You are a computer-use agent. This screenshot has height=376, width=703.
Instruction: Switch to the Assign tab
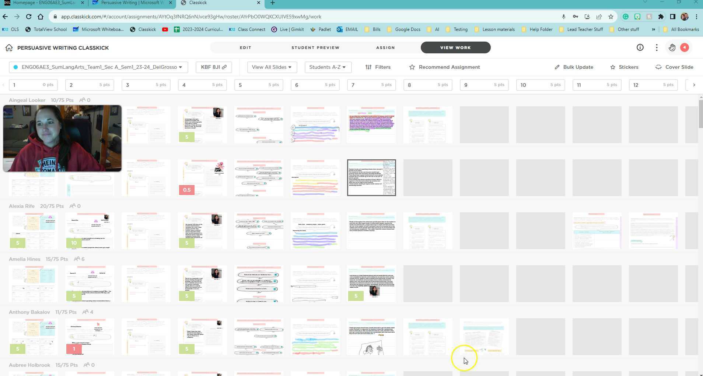[385, 47]
